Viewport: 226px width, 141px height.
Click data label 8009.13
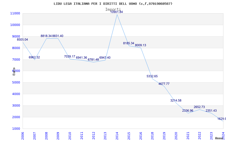tap(140, 45)
